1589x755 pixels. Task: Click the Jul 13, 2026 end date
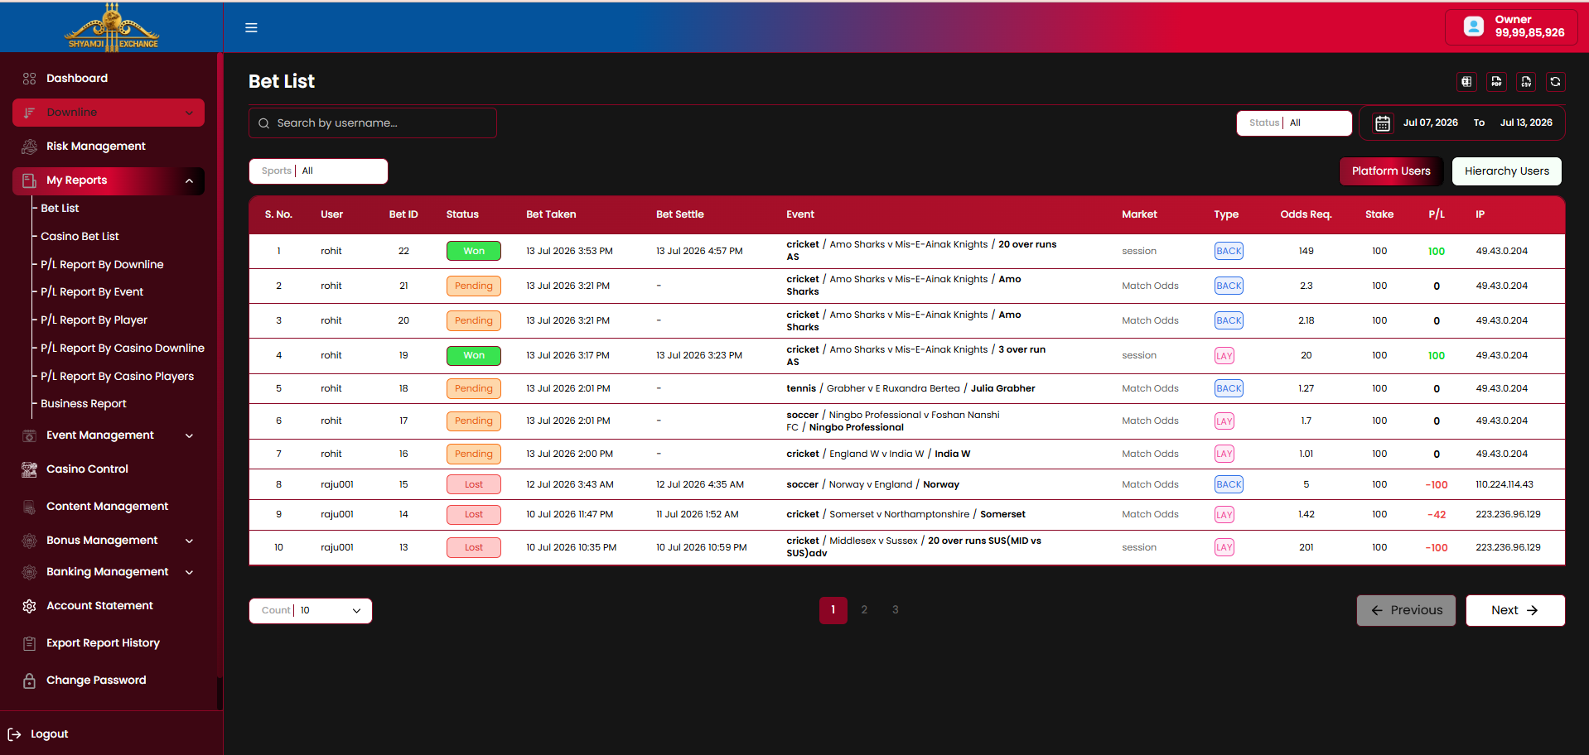click(1526, 123)
